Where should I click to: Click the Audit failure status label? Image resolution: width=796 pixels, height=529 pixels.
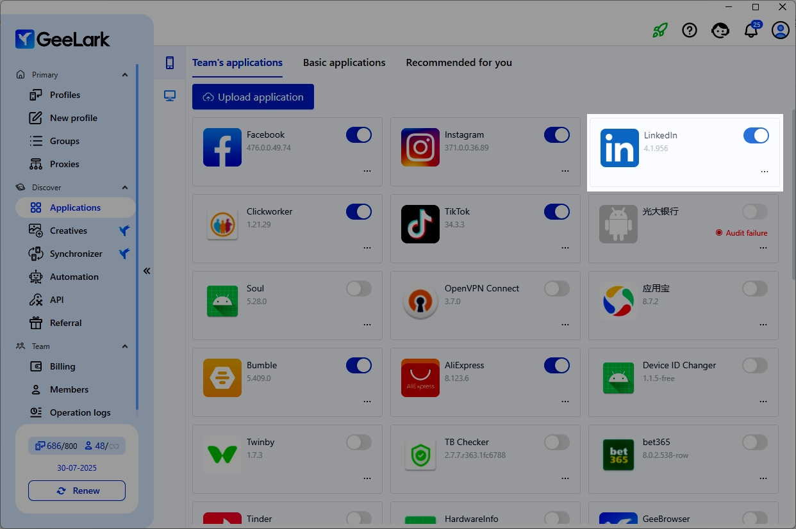(742, 233)
